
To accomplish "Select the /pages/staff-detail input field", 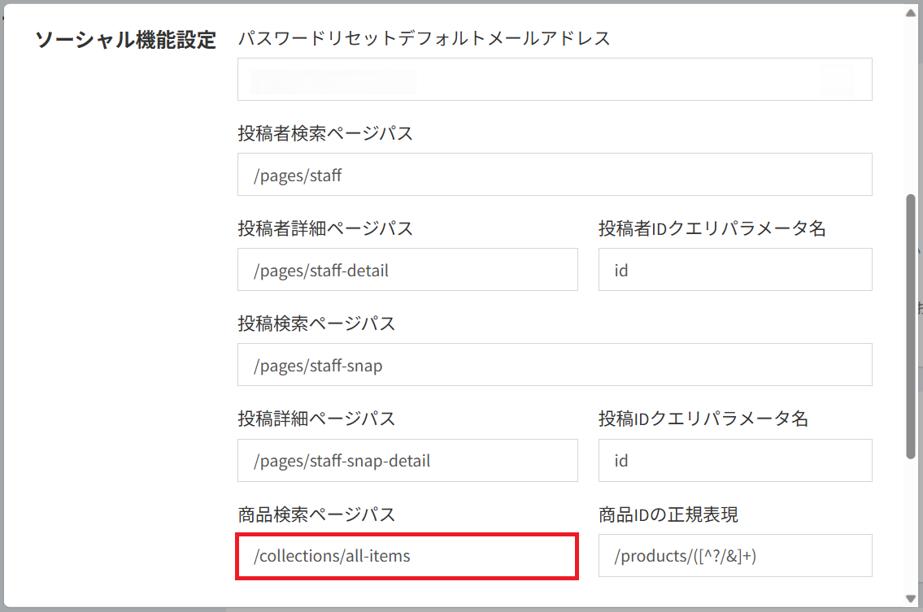I will tap(407, 270).
